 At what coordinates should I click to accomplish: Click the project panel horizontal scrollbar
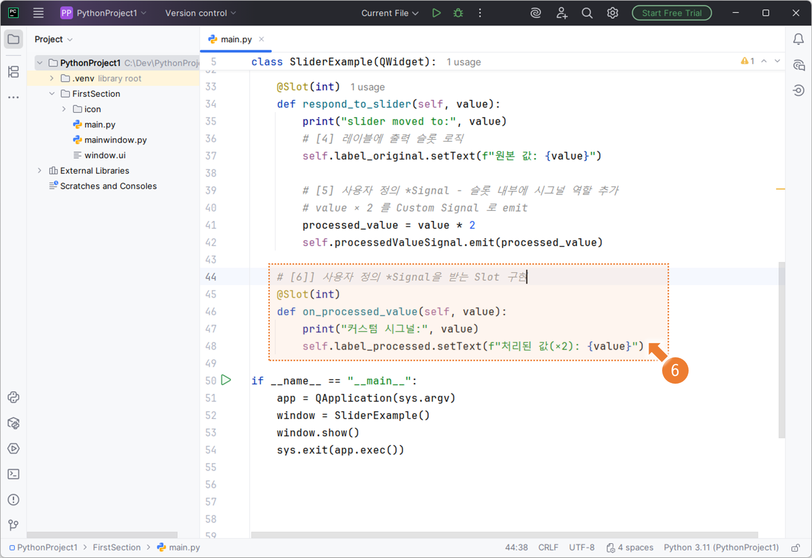point(102,535)
